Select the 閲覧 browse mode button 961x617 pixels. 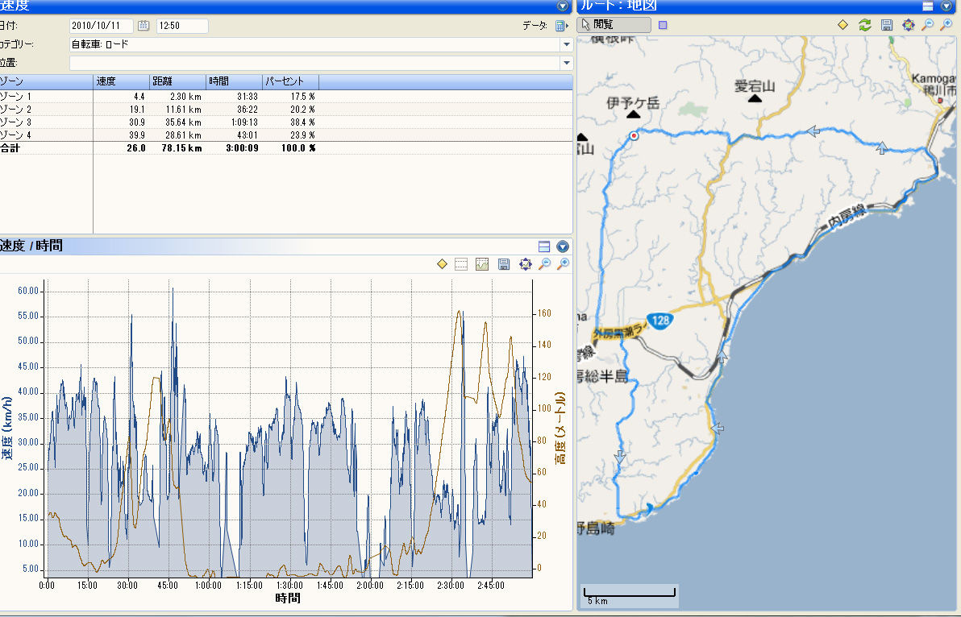tap(614, 24)
